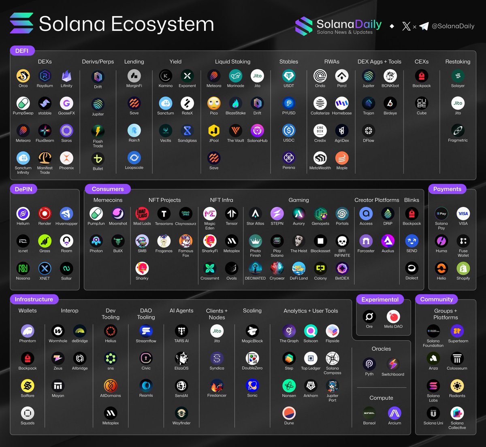Click the DEFI section tag
Image resolution: width=486 pixels, height=447 pixels.
(x=22, y=51)
